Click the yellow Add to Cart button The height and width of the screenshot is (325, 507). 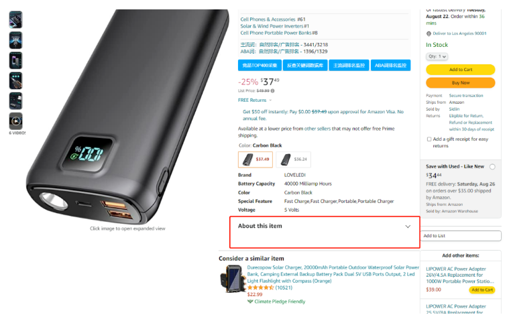(x=461, y=70)
